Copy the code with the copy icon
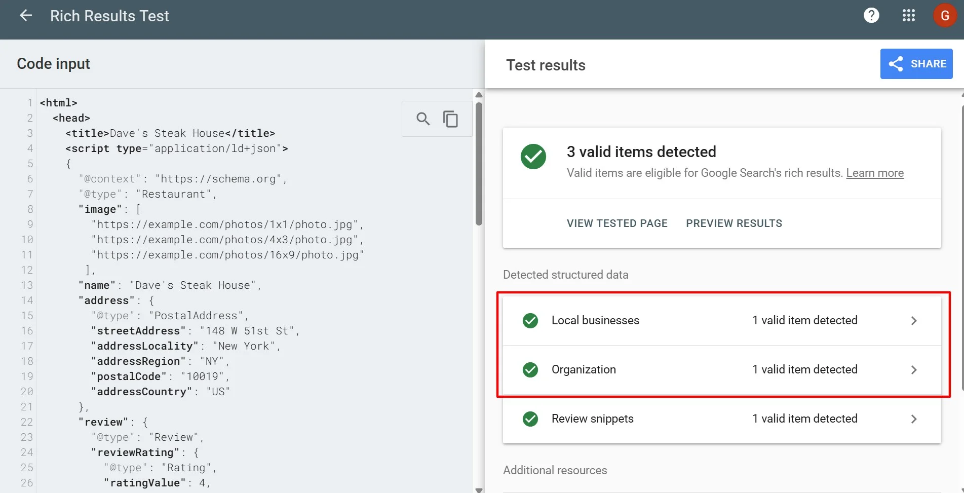This screenshot has width=964, height=493. point(450,119)
